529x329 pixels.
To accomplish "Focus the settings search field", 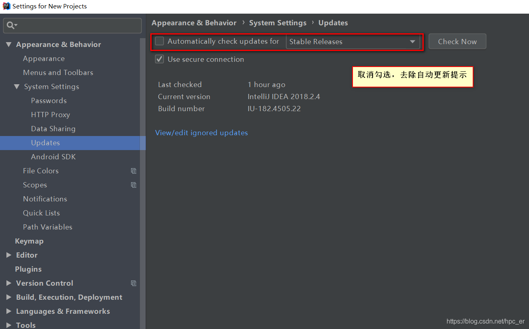I will tap(72, 26).
